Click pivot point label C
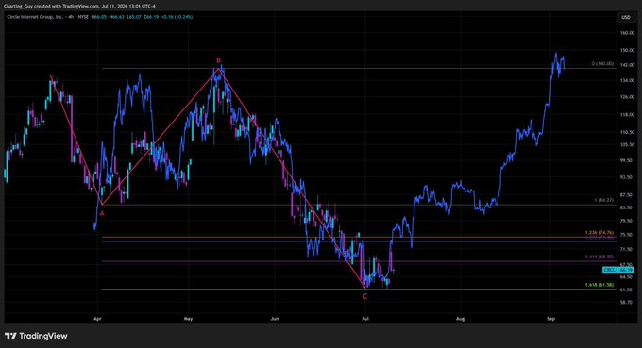642x348 pixels. coord(365,296)
